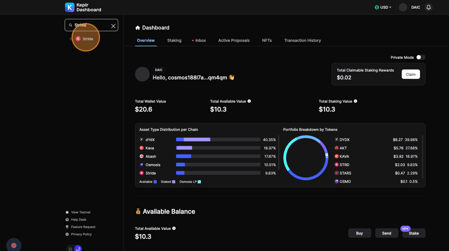Open the Help Desk link
Viewport: 449px width, 251px height.
tap(79, 220)
